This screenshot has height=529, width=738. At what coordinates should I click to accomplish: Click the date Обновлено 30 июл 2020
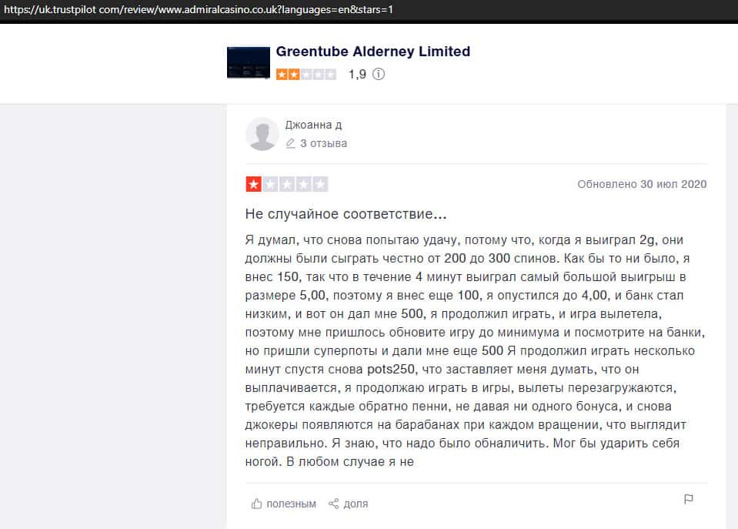(x=642, y=184)
